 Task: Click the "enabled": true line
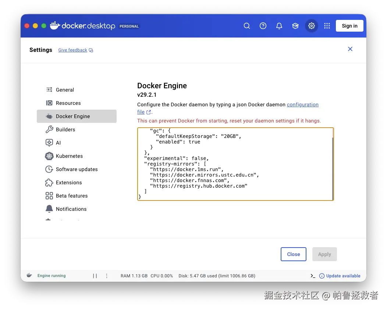click(x=178, y=142)
